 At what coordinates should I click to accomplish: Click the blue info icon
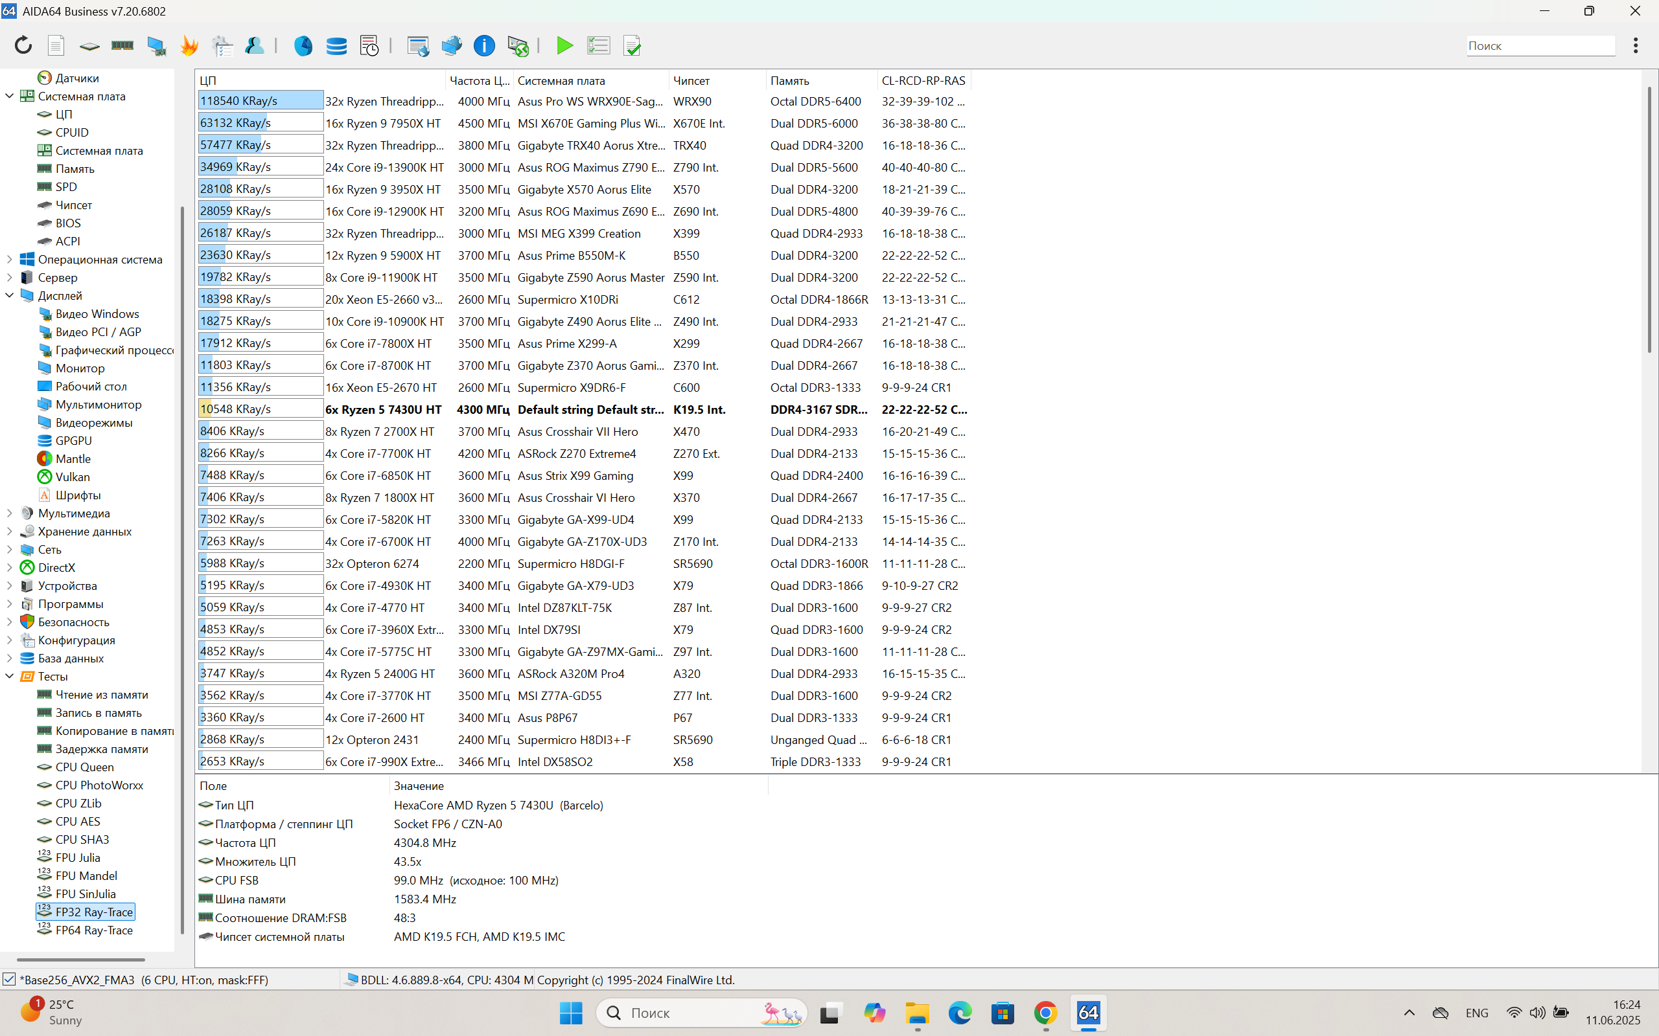click(x=484, y=45)
